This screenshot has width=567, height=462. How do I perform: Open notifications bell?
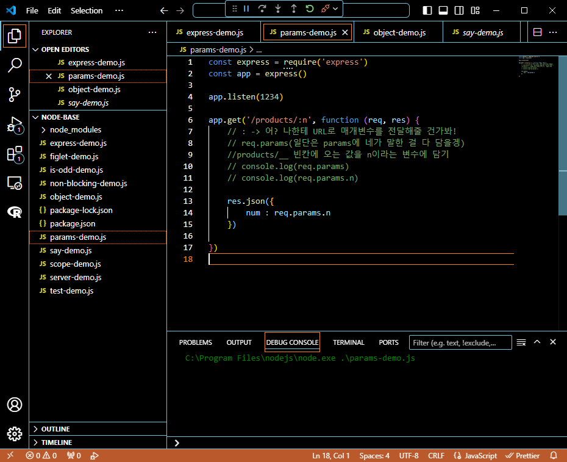(x=553, y=455)
